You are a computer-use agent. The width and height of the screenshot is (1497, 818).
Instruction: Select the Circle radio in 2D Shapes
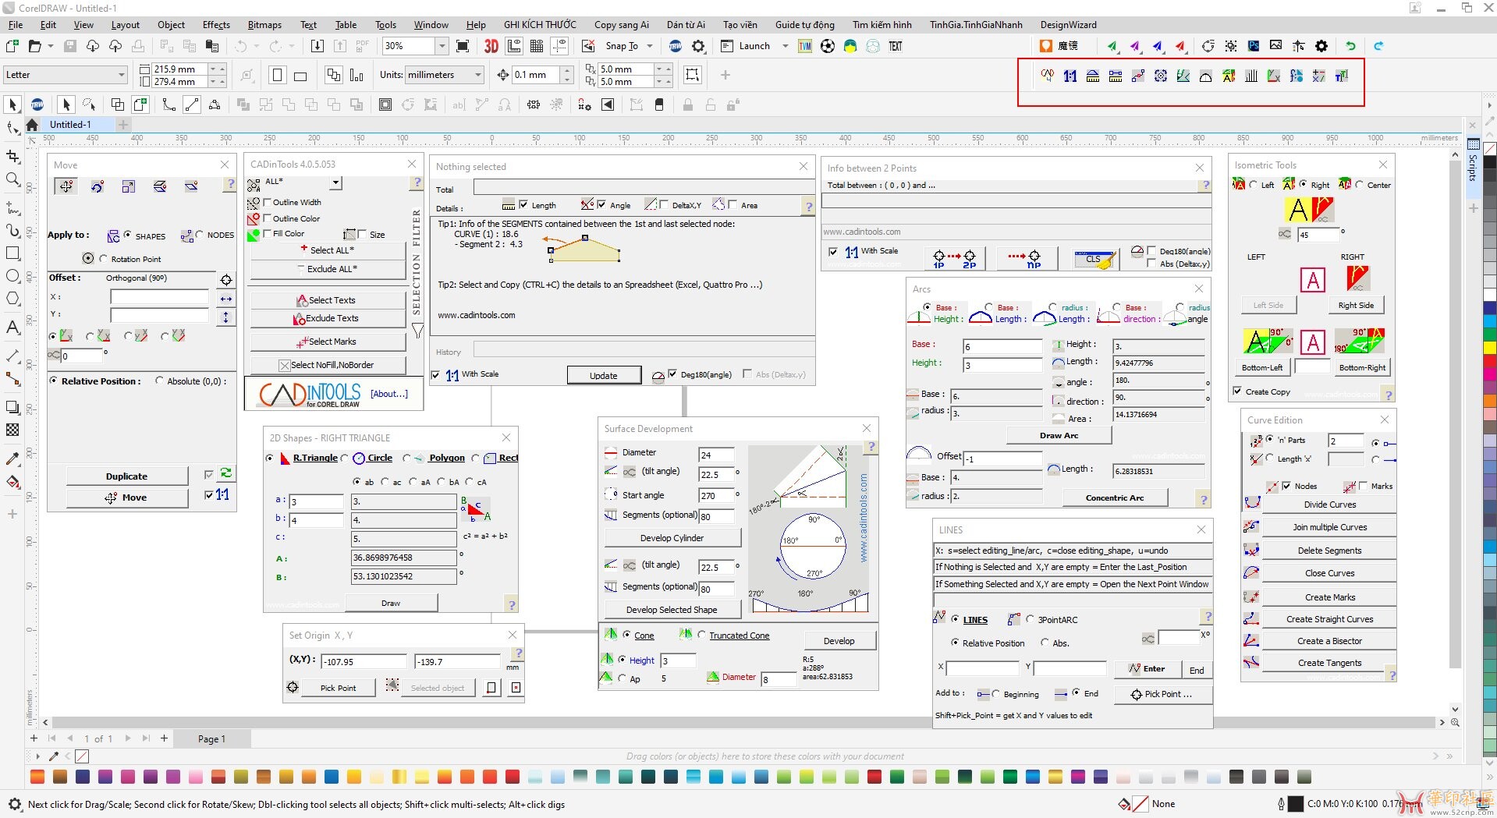(x=345, y=458)
